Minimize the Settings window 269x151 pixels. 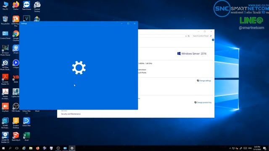pos(122,23)
